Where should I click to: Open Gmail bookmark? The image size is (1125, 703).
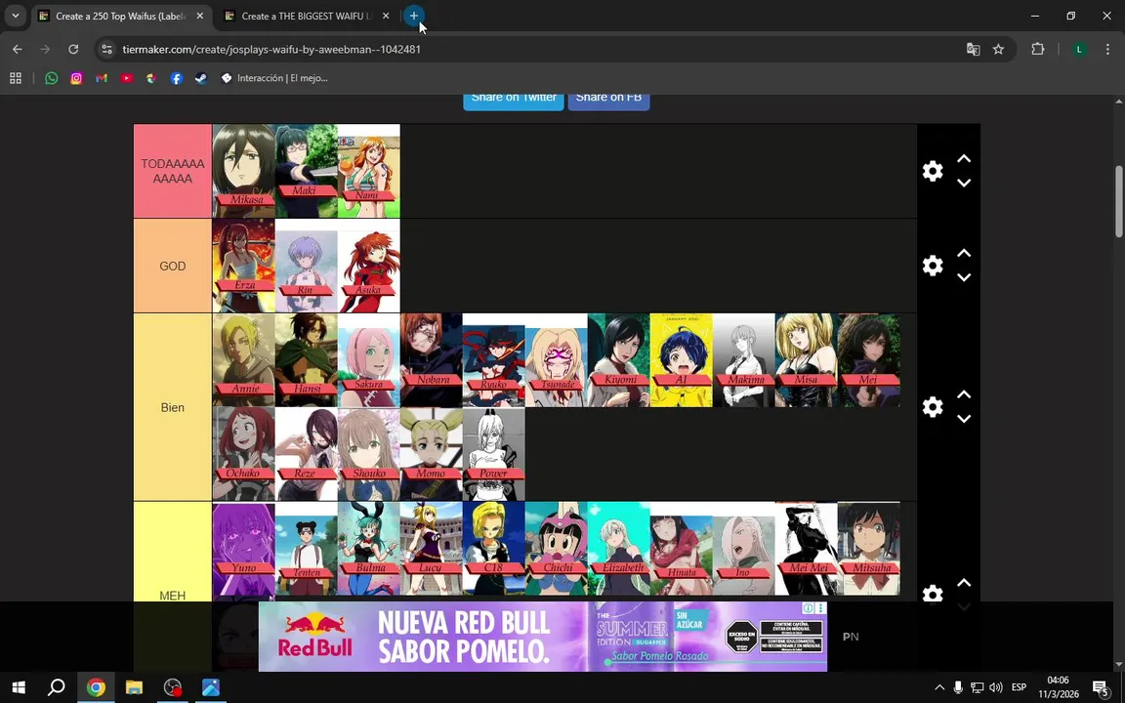tap(102, 78)
